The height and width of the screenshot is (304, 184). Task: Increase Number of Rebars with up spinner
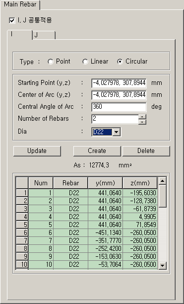[142, 117]
